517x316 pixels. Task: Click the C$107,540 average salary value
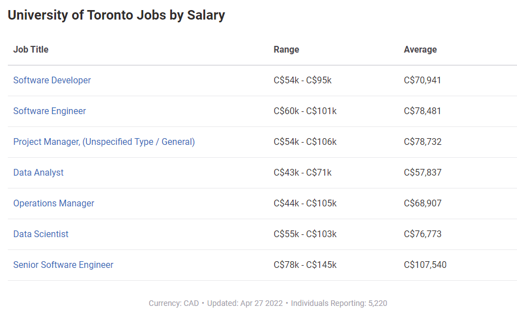pyautogui.click(x=425, y=265)
